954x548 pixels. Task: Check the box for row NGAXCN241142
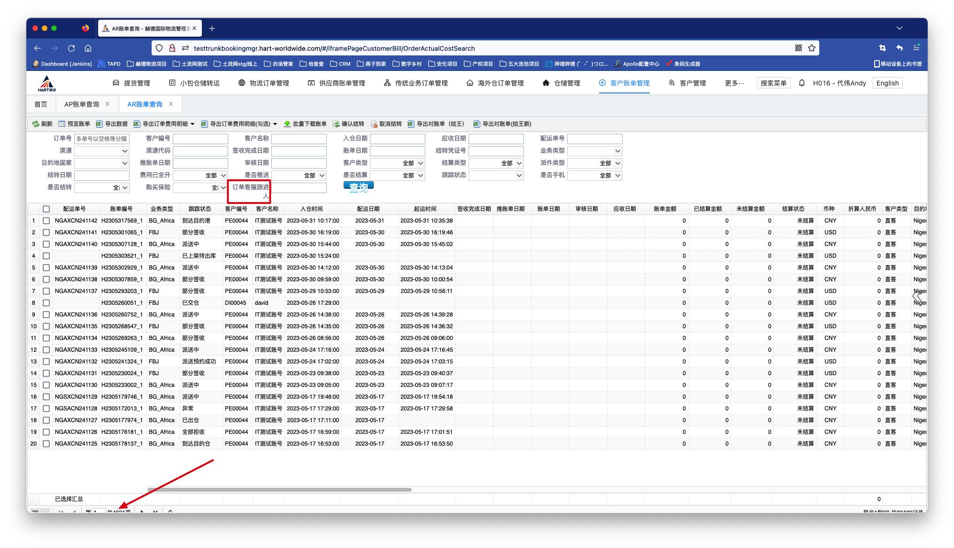tap(46, 221)
